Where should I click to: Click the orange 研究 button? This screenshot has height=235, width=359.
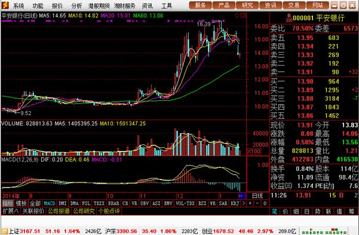[247, 5]
